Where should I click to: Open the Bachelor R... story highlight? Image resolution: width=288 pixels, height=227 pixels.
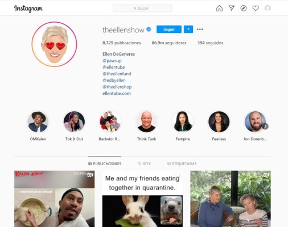(x=110, y=126)
